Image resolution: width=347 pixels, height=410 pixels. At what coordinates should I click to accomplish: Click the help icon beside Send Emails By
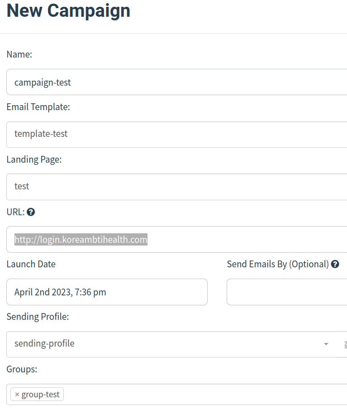tap(335, 264)
